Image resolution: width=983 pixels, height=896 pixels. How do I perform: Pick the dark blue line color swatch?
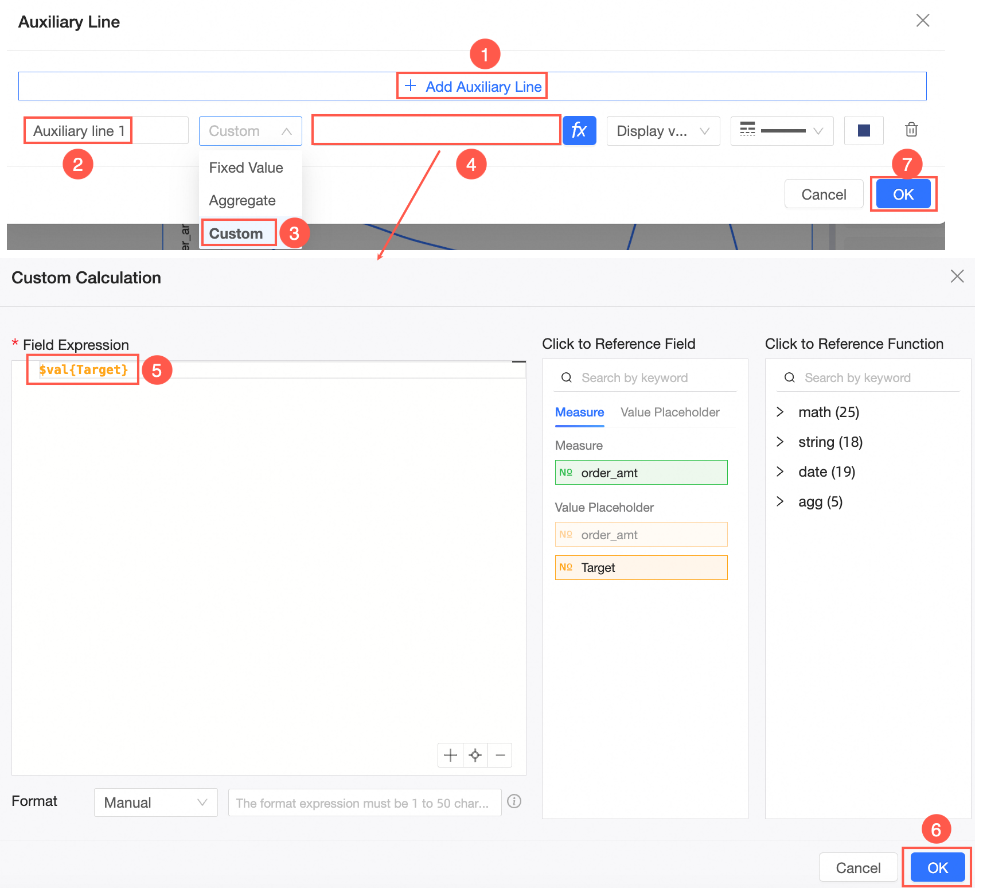864,131
